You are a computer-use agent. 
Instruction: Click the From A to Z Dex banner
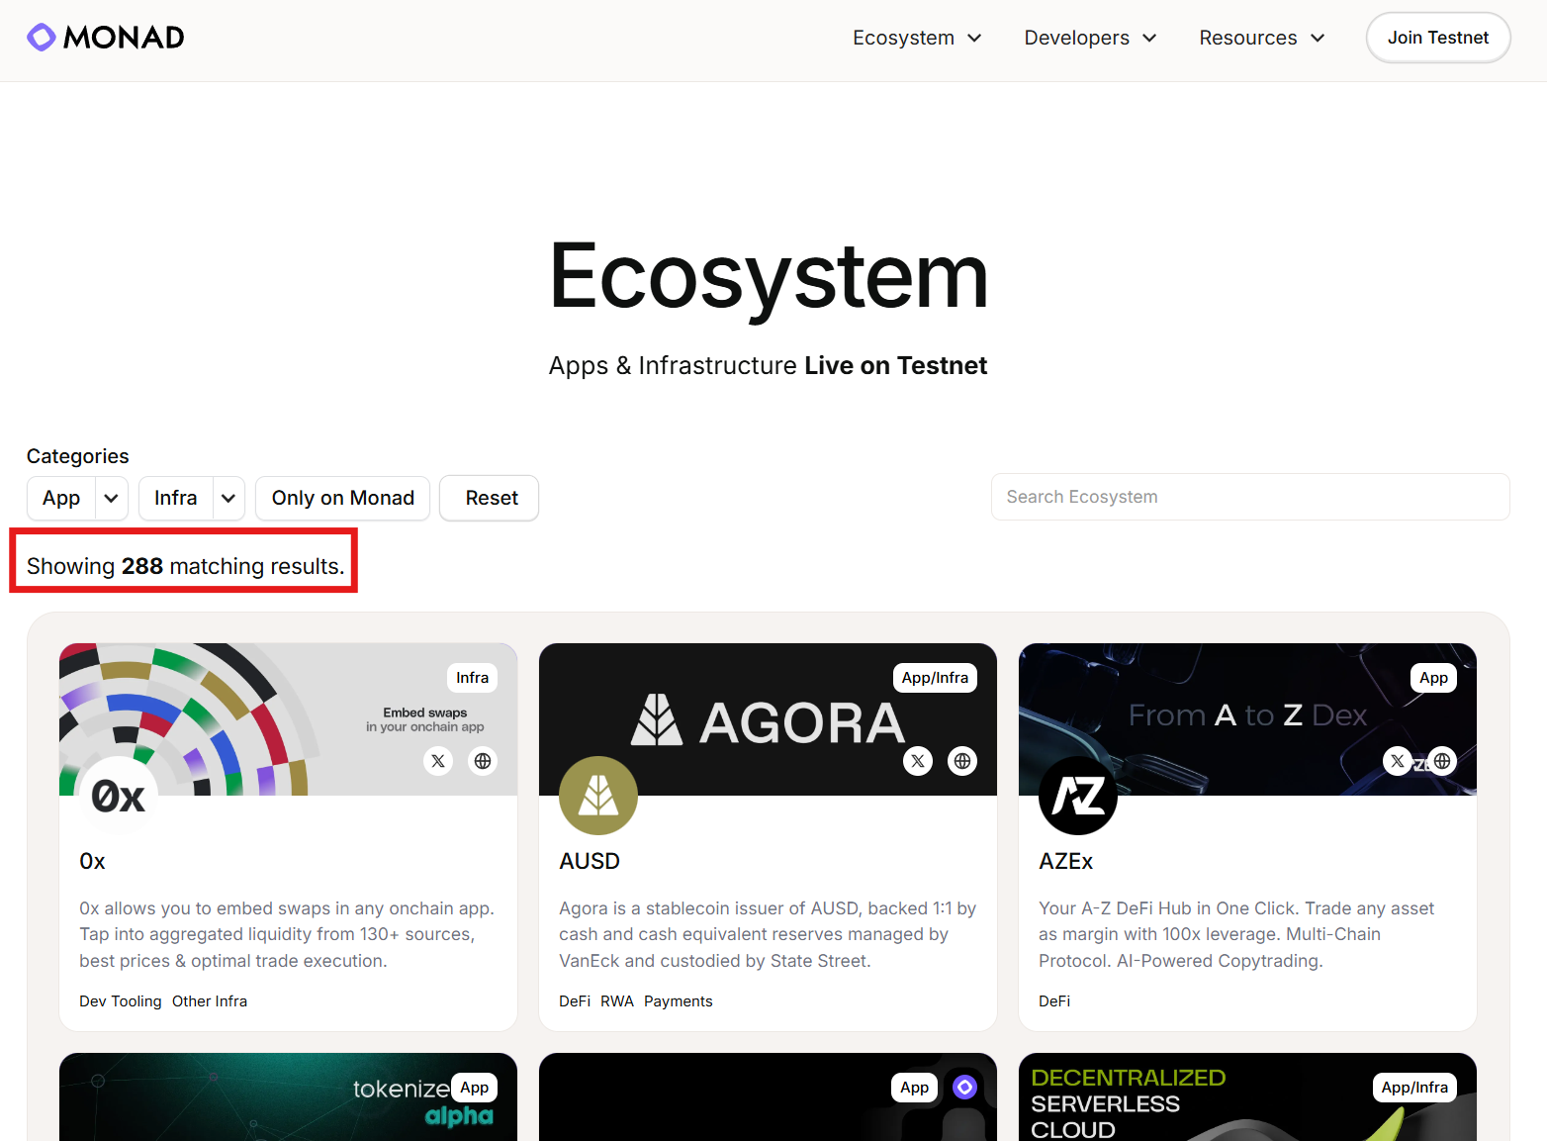1247,718
